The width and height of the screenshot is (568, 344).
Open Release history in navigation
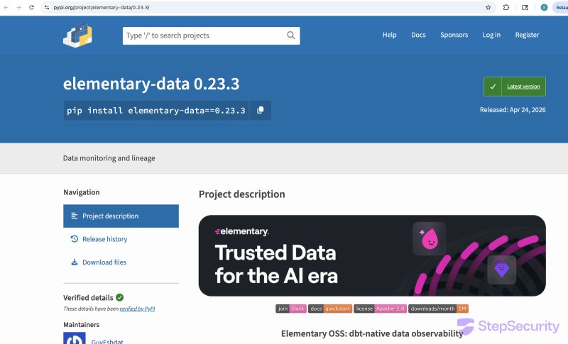pyautogui.click(x=104, y=239)
